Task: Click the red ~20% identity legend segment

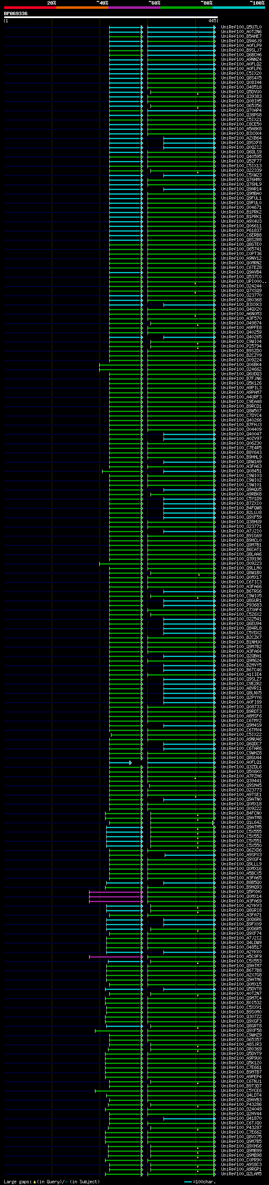Action: (x=30, y=8)
